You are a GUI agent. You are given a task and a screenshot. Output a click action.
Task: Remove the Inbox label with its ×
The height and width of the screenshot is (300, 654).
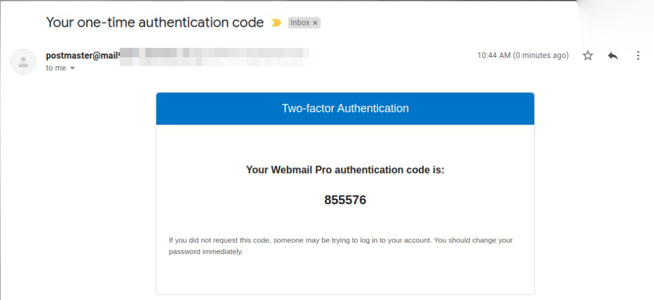(x=315, y=23)
